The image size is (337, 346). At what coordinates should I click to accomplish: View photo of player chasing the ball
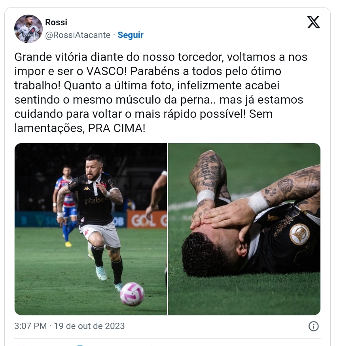click(91, 229)
